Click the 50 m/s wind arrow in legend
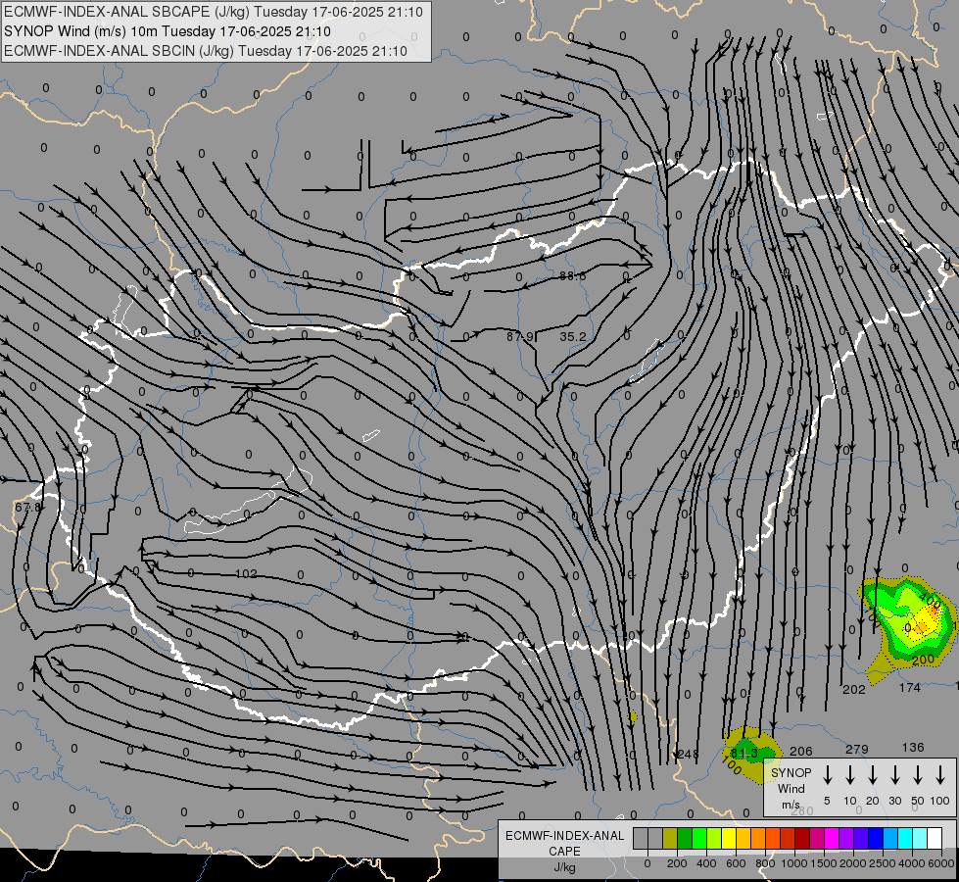 918,774
